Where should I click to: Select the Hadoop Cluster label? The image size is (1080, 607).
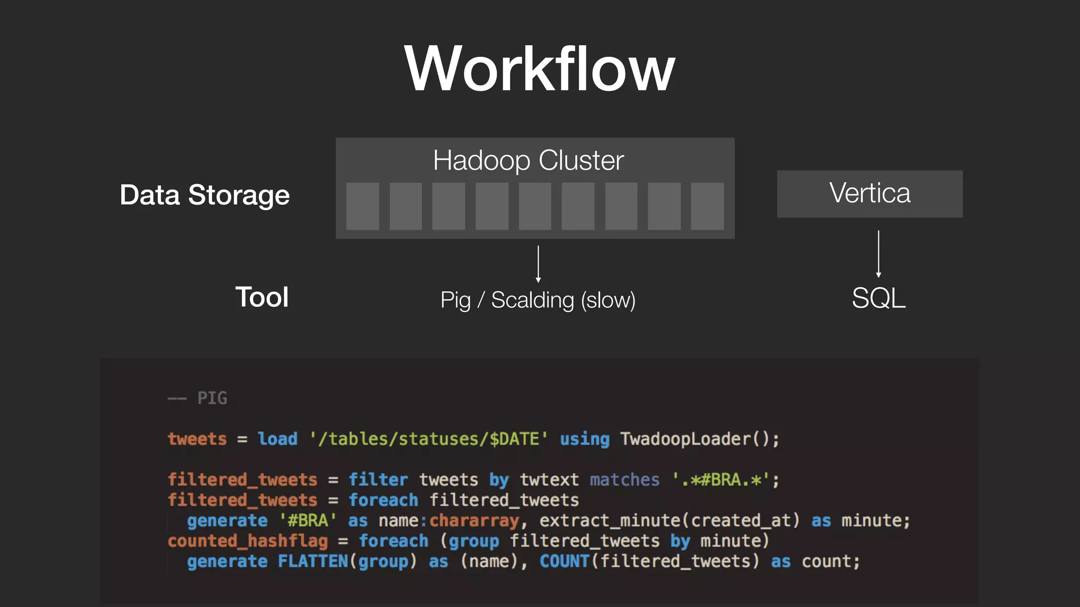pyautogui.click(x=528, y=160)
